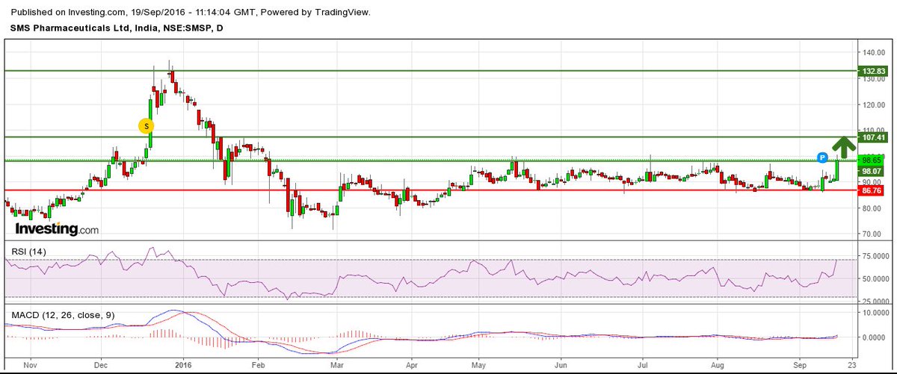This screenshot has height=374, width=897.
Task: Click the Nov label on time axis
Action: click(29, 367)
